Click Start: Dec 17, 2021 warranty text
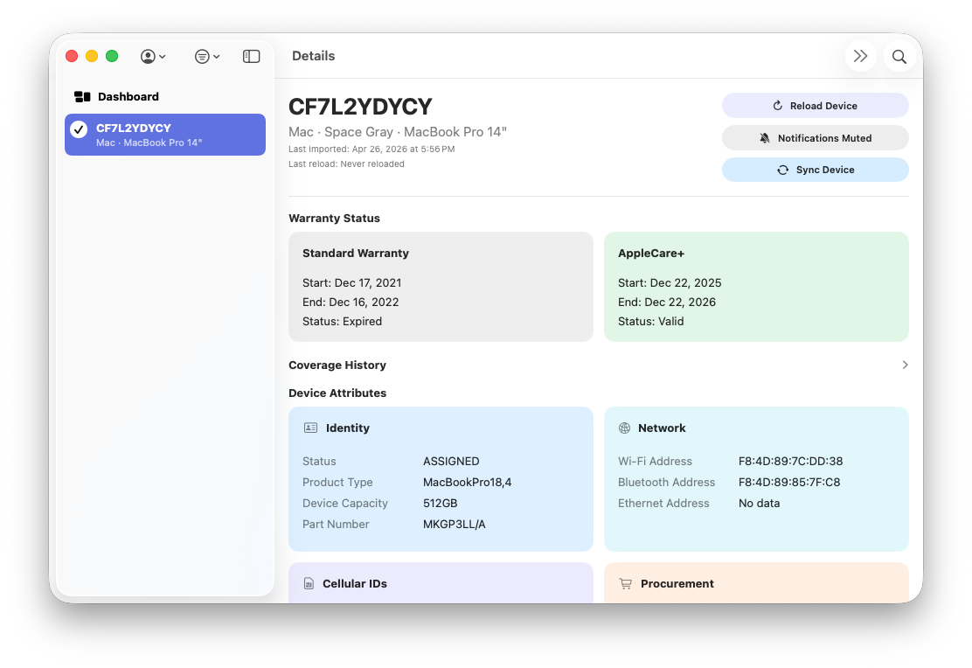The height and width of the screenshot is (668, 972). click(352, 282)
